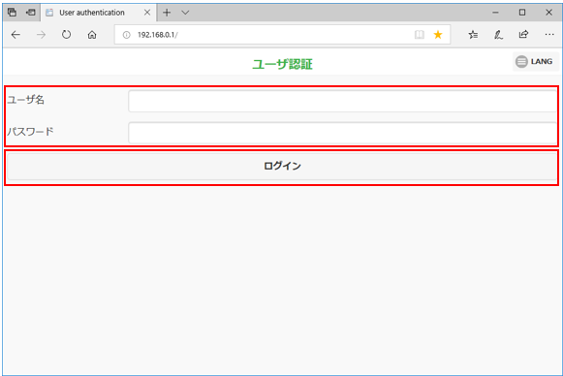Open the browser settings ellipsis menu

[549, 35]
